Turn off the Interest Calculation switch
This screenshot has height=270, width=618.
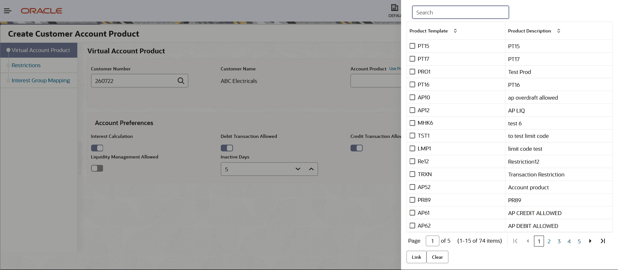[x=97, y=148]
